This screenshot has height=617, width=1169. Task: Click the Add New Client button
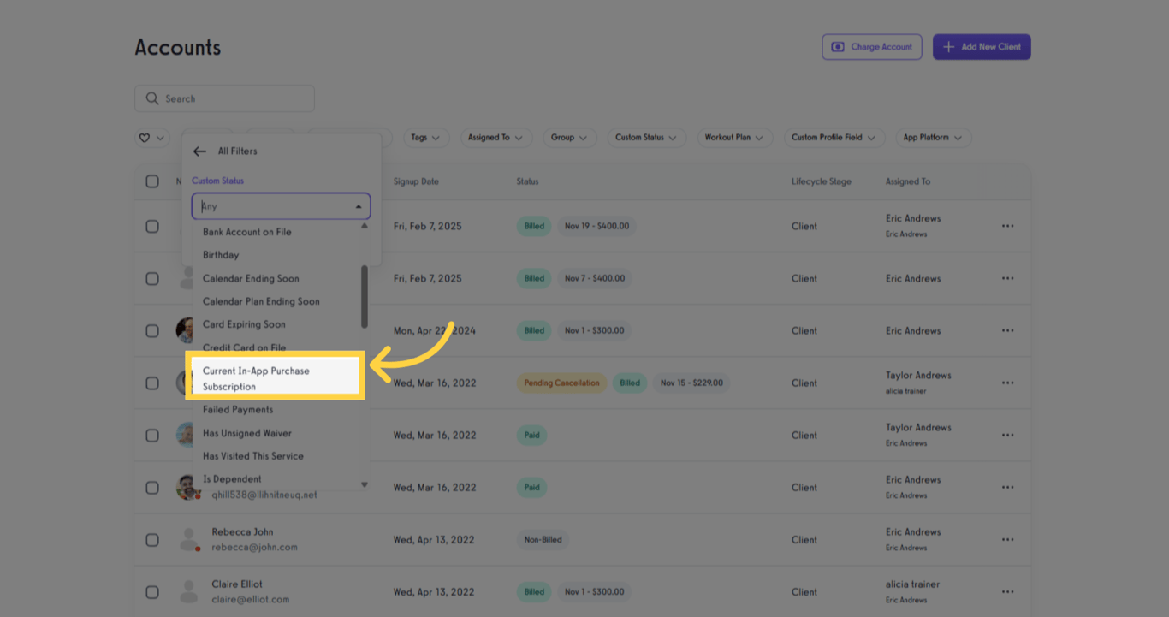(982, 47)
